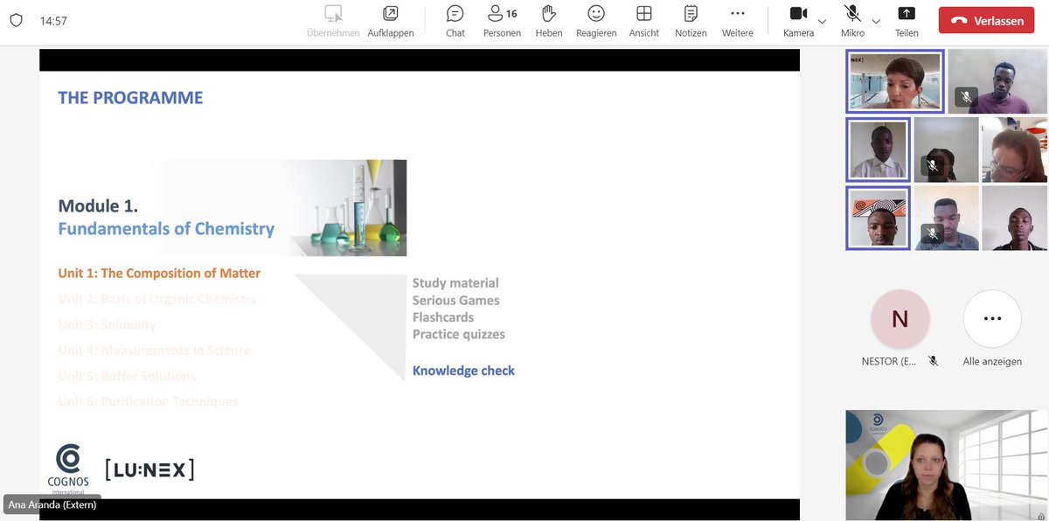Open the Übernehmen control option

[333, 19]
